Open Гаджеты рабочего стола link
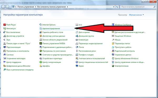158x98 pixels. 53,32
